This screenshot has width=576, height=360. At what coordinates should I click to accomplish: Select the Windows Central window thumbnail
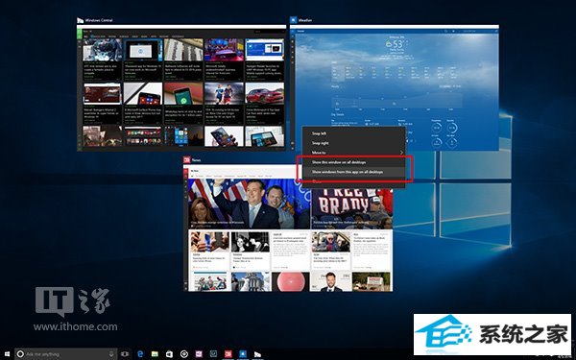(x=180, y=87)
